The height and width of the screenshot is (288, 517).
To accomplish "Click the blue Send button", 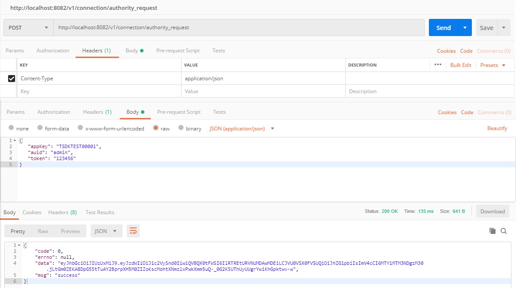I will pyautogui.click(x=443, y=27).
